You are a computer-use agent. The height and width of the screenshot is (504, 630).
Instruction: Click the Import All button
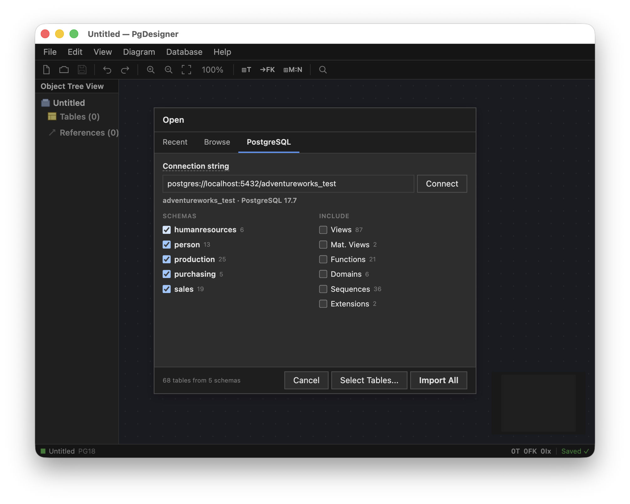tap(438, 380)
